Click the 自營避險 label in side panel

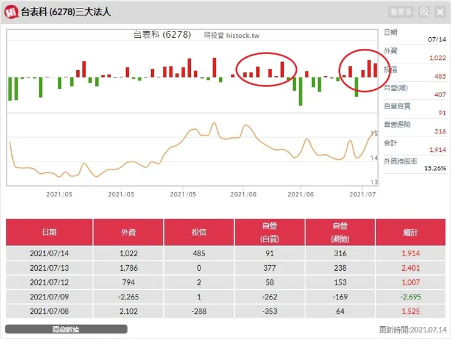pyautogui.click(x=397, y=124)
